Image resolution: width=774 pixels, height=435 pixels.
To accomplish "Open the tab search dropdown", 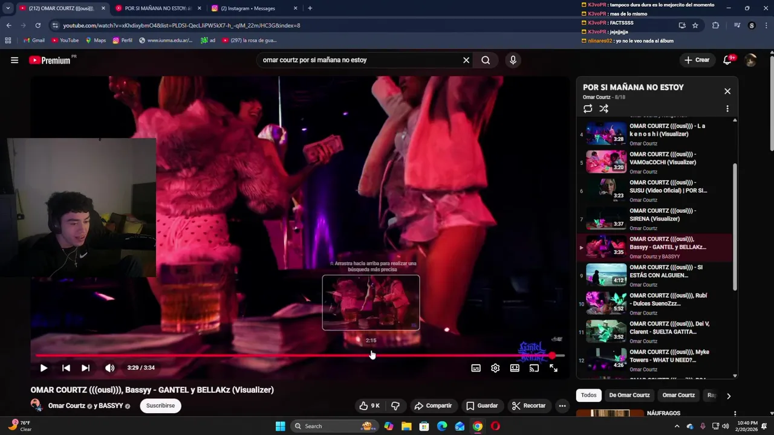I will (7, 8).
